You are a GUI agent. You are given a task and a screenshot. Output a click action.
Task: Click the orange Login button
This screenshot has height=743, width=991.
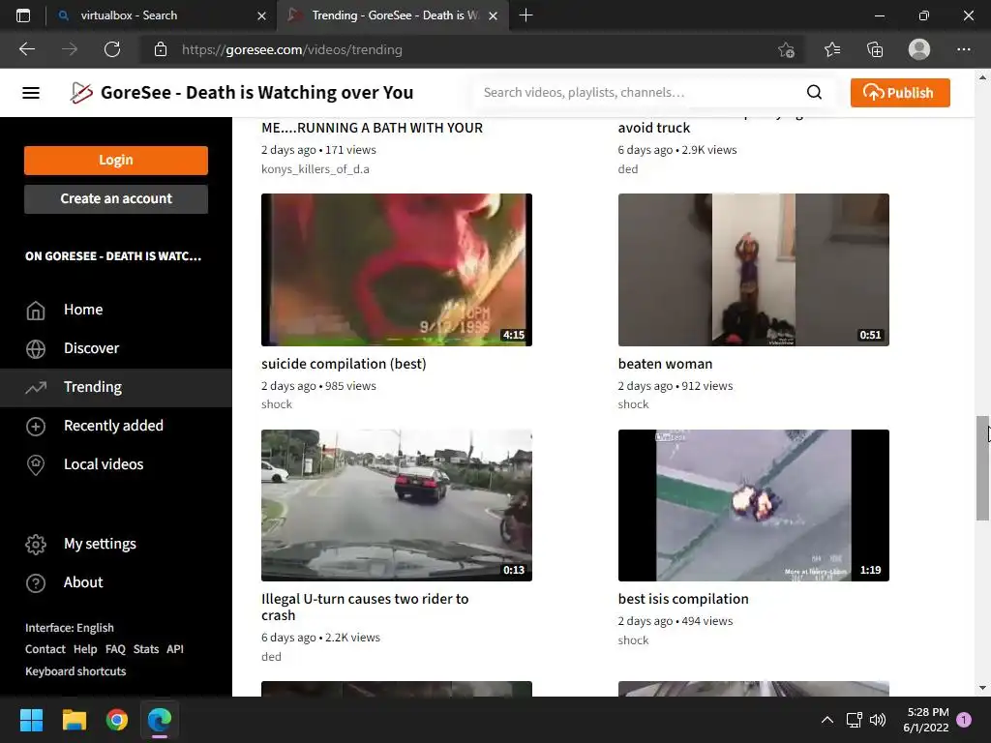(x=116, y=160)
